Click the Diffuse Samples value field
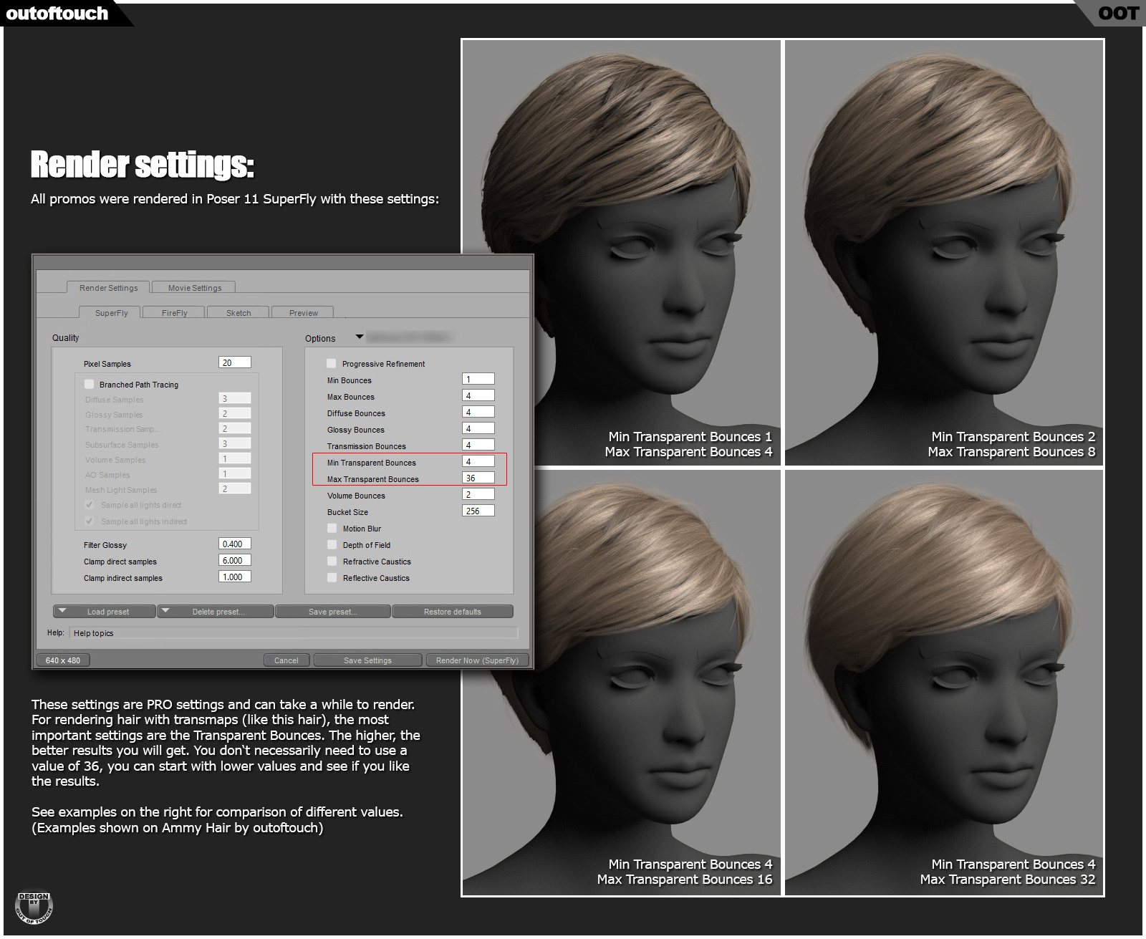 [235, 398]
